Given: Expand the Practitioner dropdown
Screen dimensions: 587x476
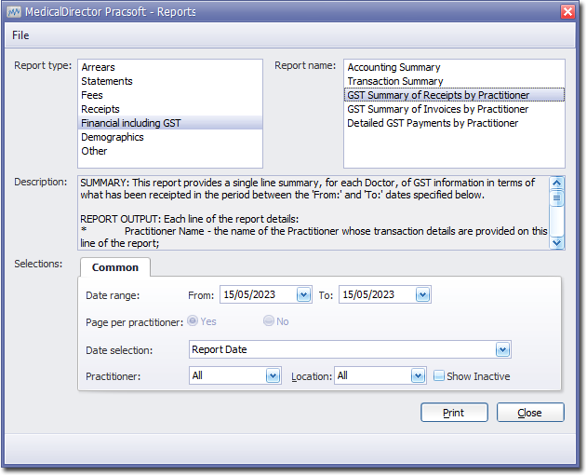Looking at the screenshot, I should [273, 375].
